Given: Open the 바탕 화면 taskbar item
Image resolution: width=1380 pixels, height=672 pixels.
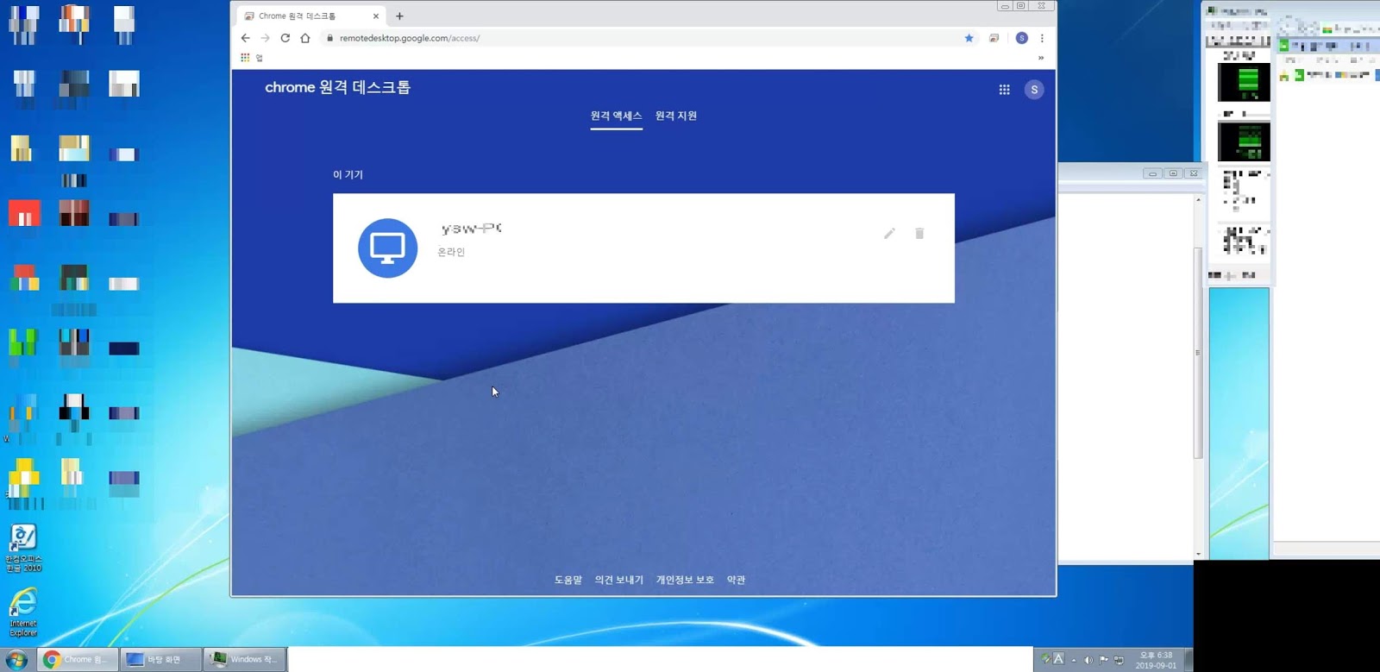Looking at the screenshot, I should [x=160, y=659].
